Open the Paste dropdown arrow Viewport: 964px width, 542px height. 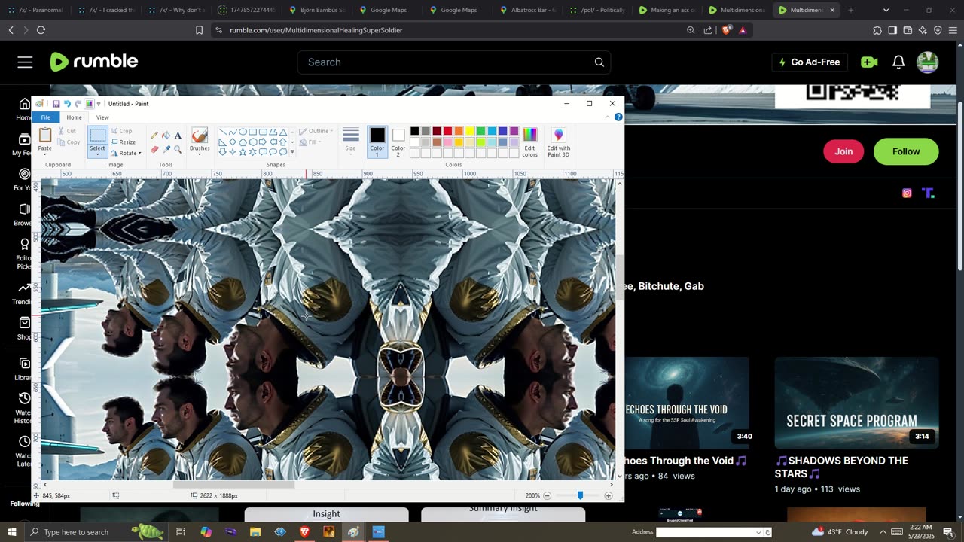[x=45, y=154]
